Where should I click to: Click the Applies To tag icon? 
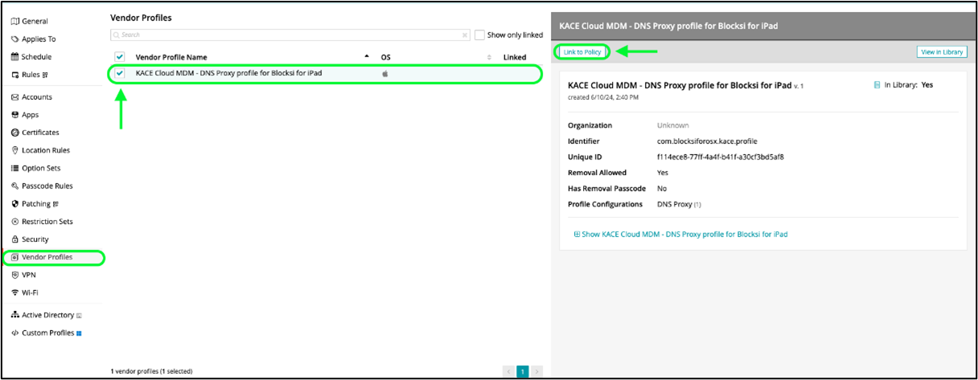(15, 39)
